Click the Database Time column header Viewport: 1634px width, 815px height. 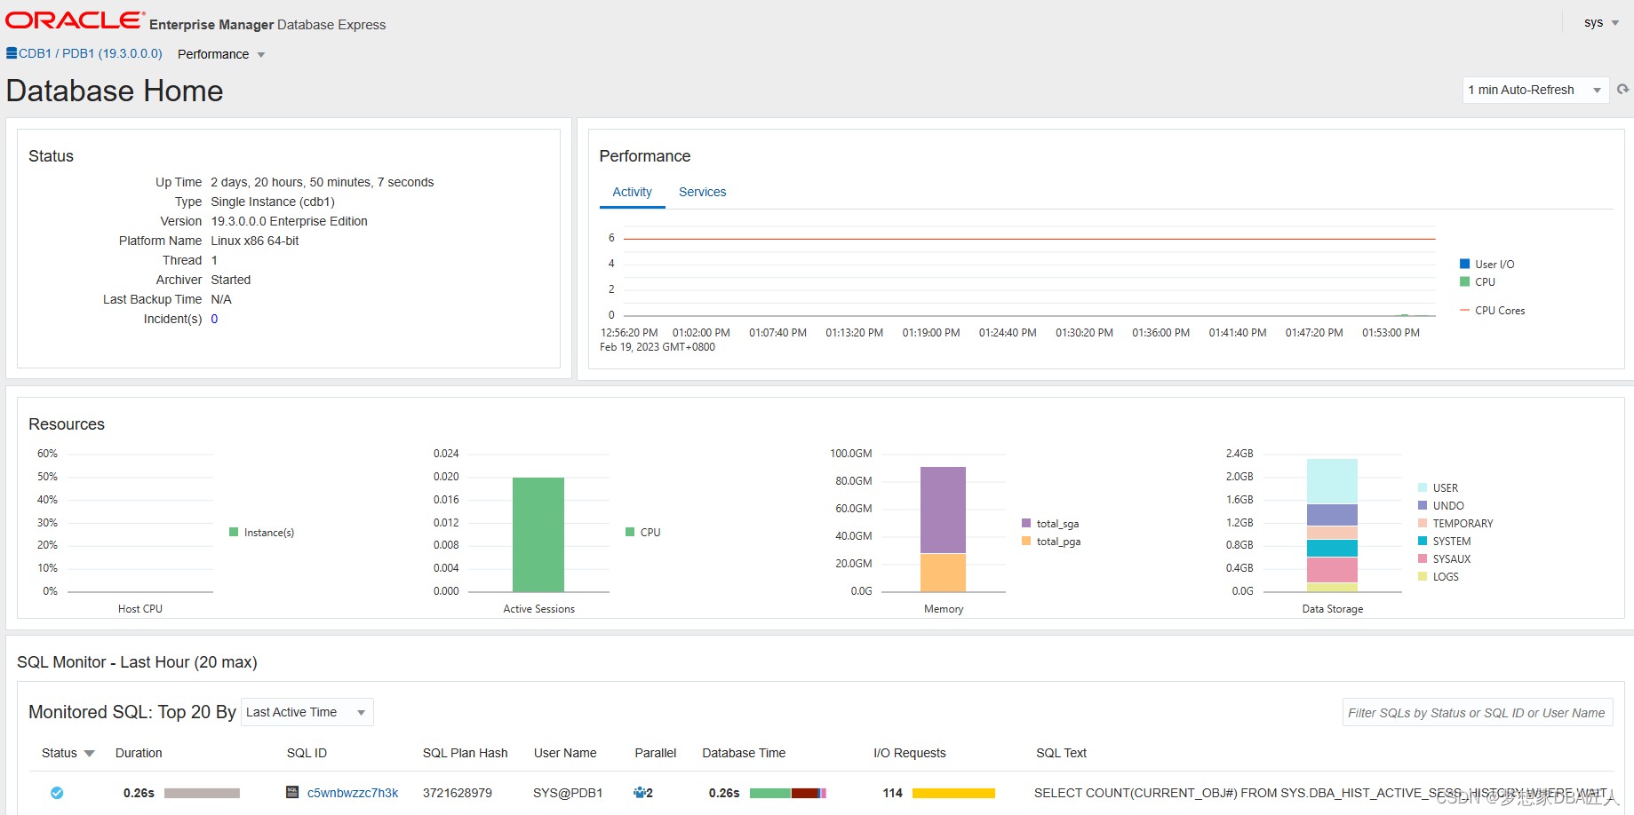(744, 753)
